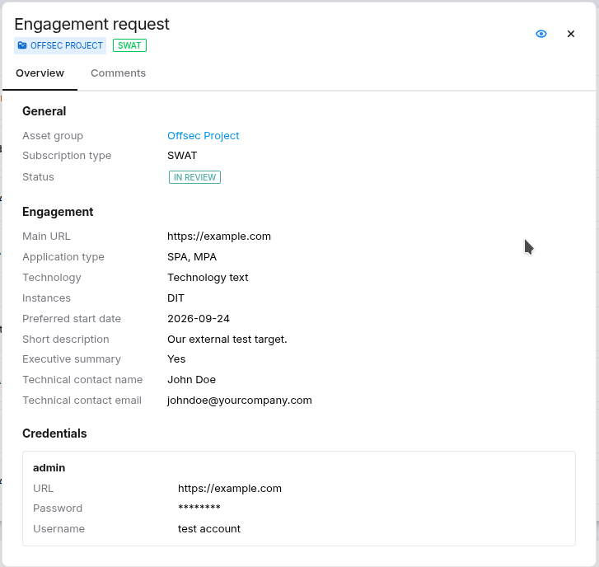Select the Overview tab

40,73
